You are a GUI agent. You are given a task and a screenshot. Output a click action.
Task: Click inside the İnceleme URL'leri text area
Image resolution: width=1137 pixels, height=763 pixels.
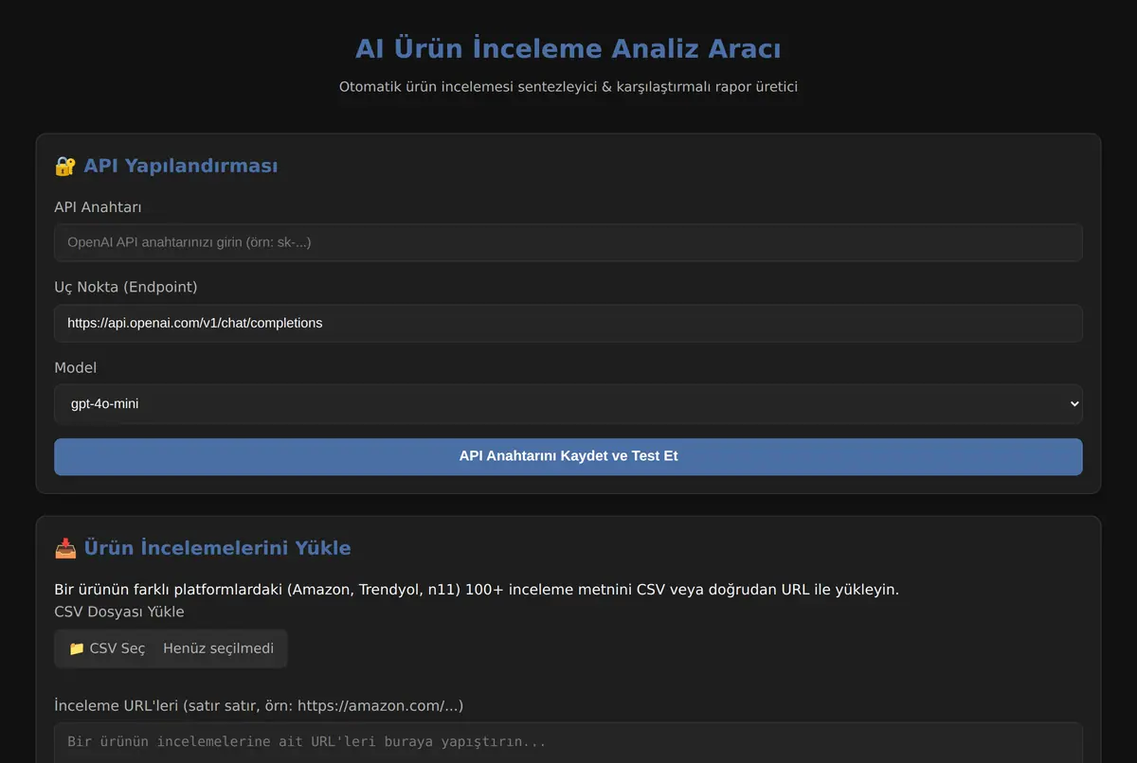[568, 742]
